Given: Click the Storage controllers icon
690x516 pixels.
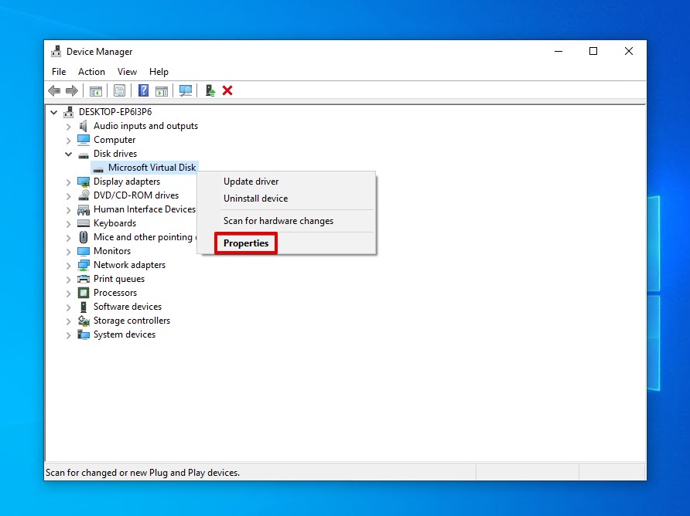Looking at the screenshot, I should [x=84, y=321].
